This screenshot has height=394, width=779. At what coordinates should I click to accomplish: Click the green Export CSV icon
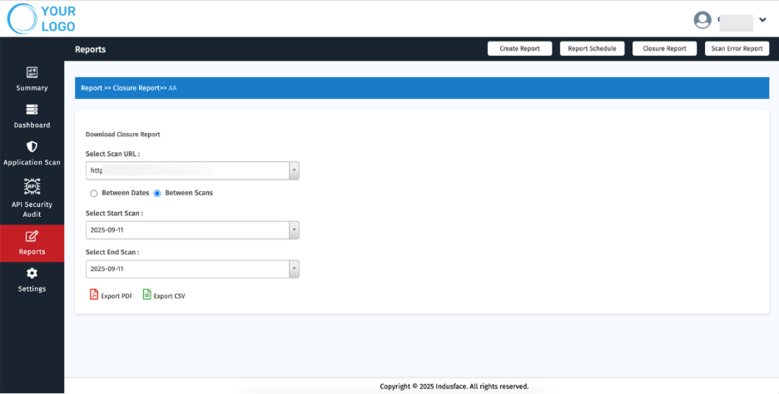tap(147, 294)
